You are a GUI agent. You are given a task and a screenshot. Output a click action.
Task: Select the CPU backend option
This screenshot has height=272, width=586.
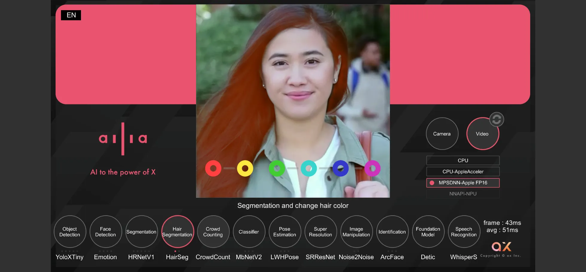tap(463, 160)
